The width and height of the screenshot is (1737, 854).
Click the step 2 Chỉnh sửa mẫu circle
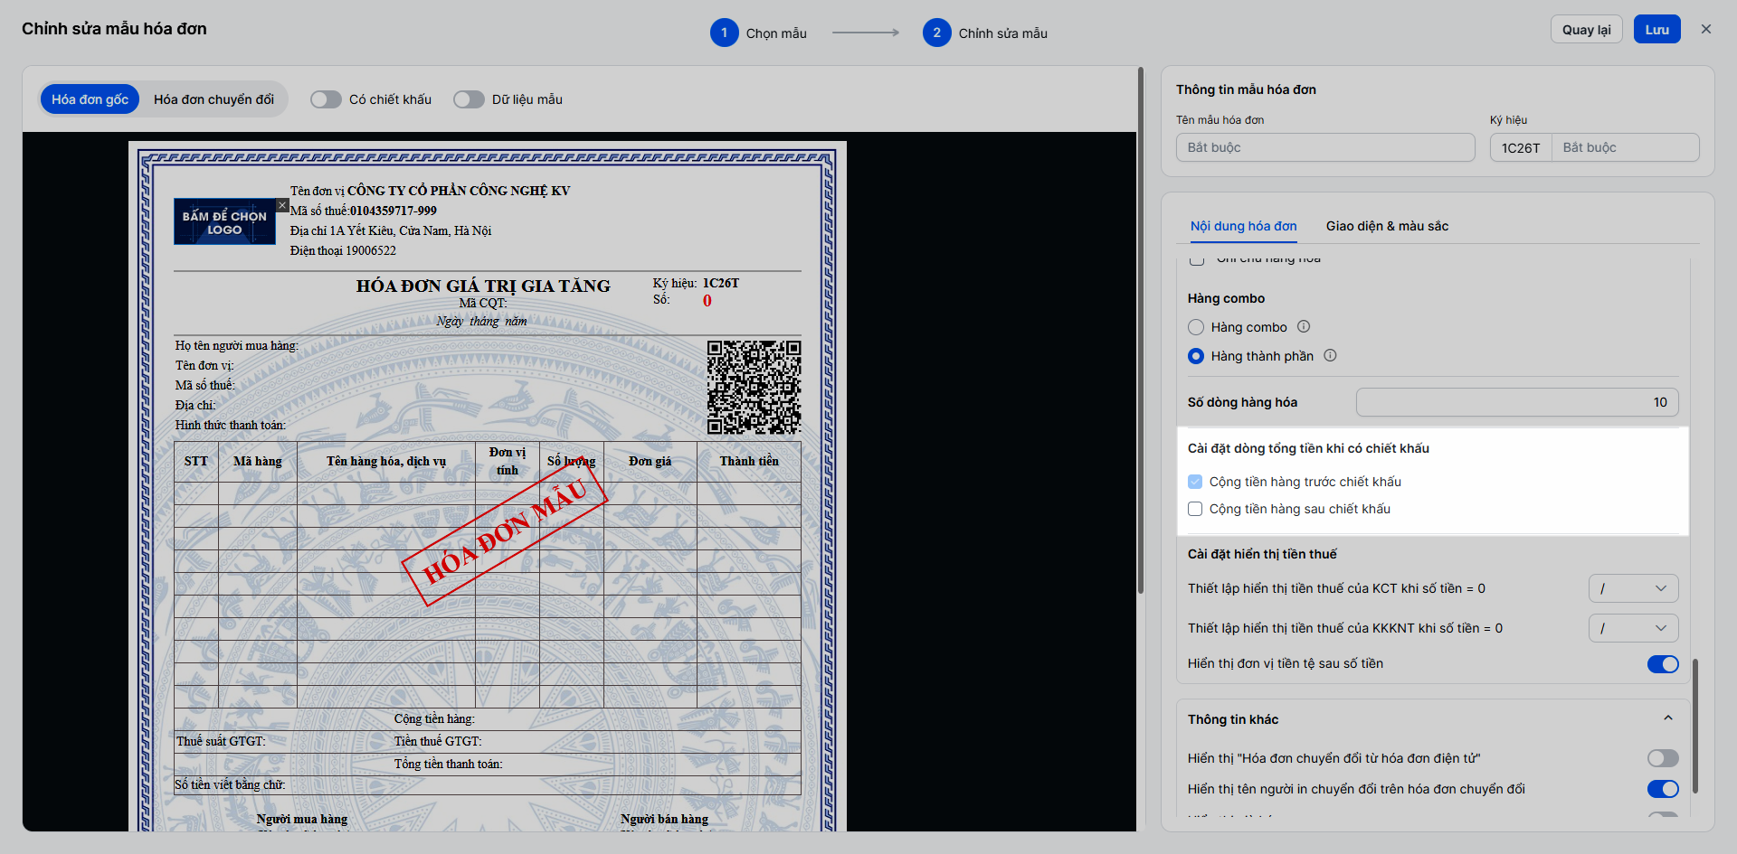tap(936, 33)
